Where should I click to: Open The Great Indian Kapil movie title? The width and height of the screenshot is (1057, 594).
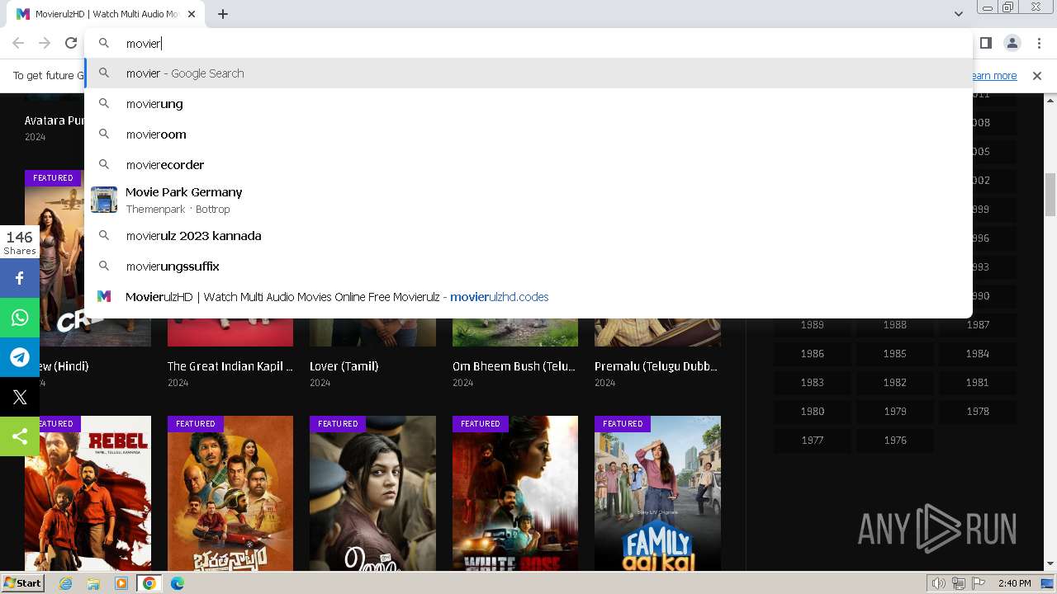click(x=230, y=366)
